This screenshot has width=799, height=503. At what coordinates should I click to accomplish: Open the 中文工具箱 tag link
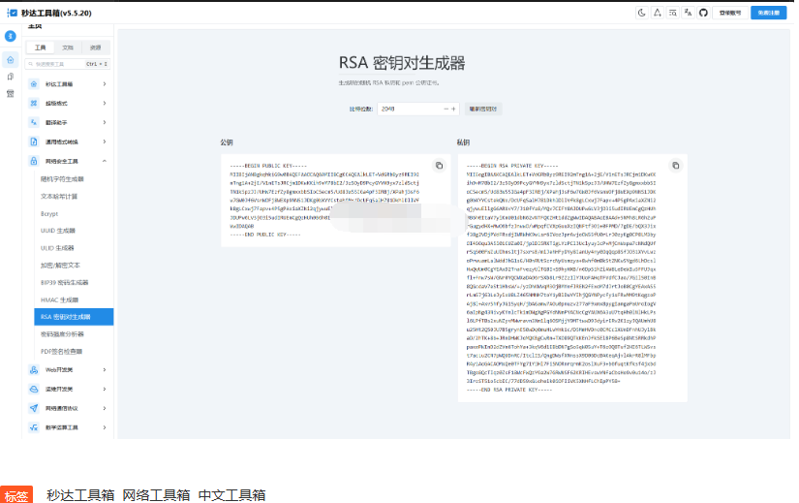[x=231, y=495]
